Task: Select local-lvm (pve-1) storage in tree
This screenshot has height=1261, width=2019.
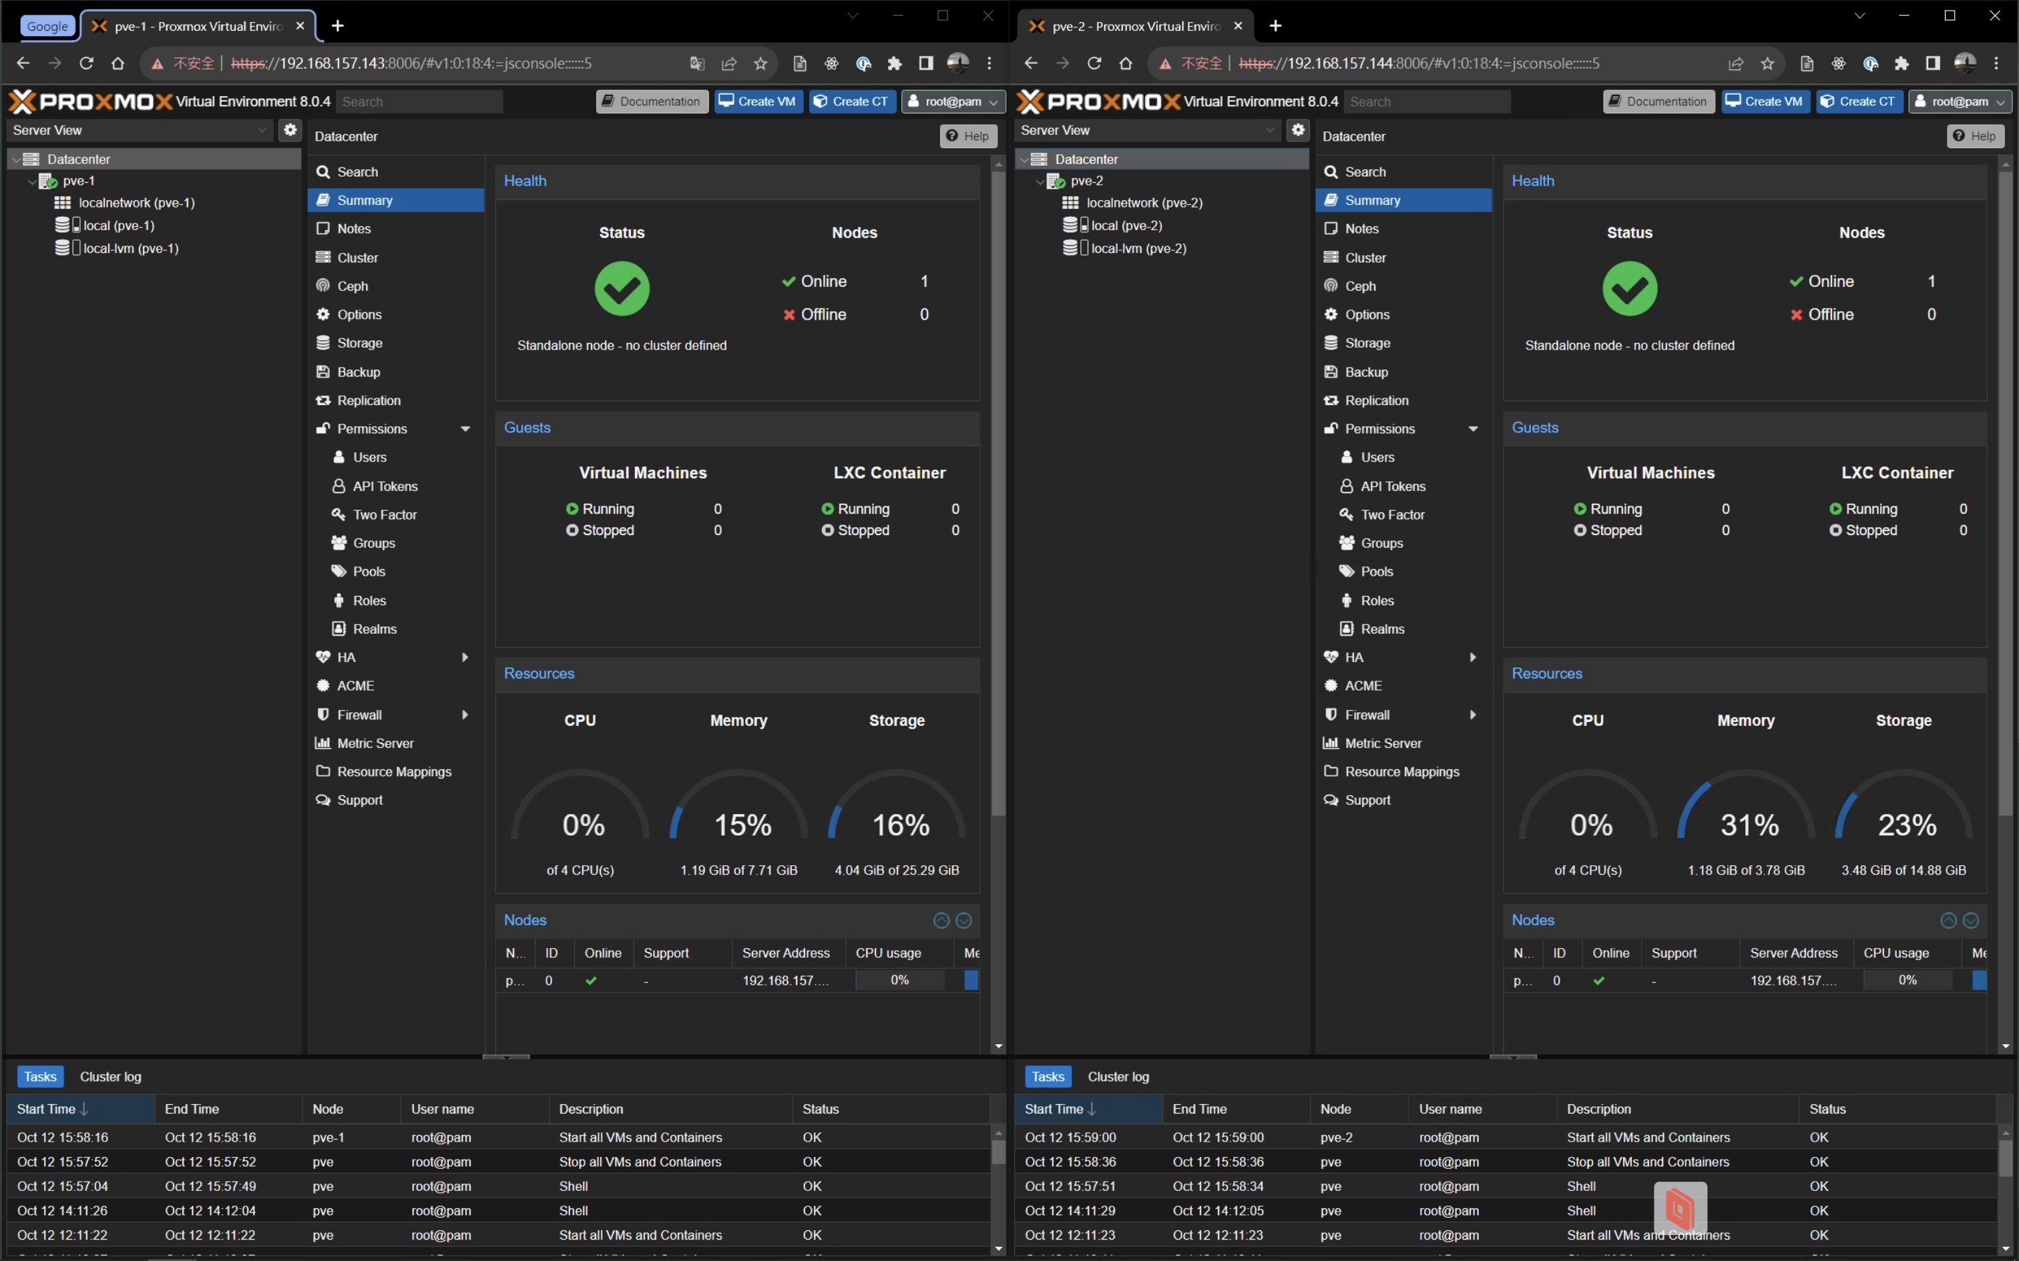Action: (130, 248)
